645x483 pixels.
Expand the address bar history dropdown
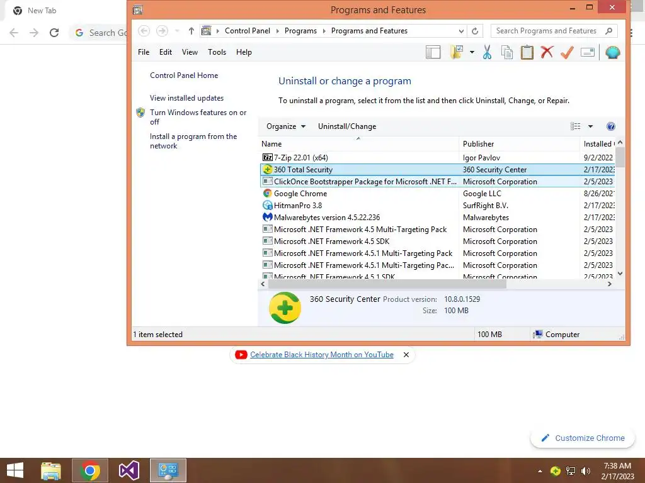pyautogui.click(x=461, y=31)
